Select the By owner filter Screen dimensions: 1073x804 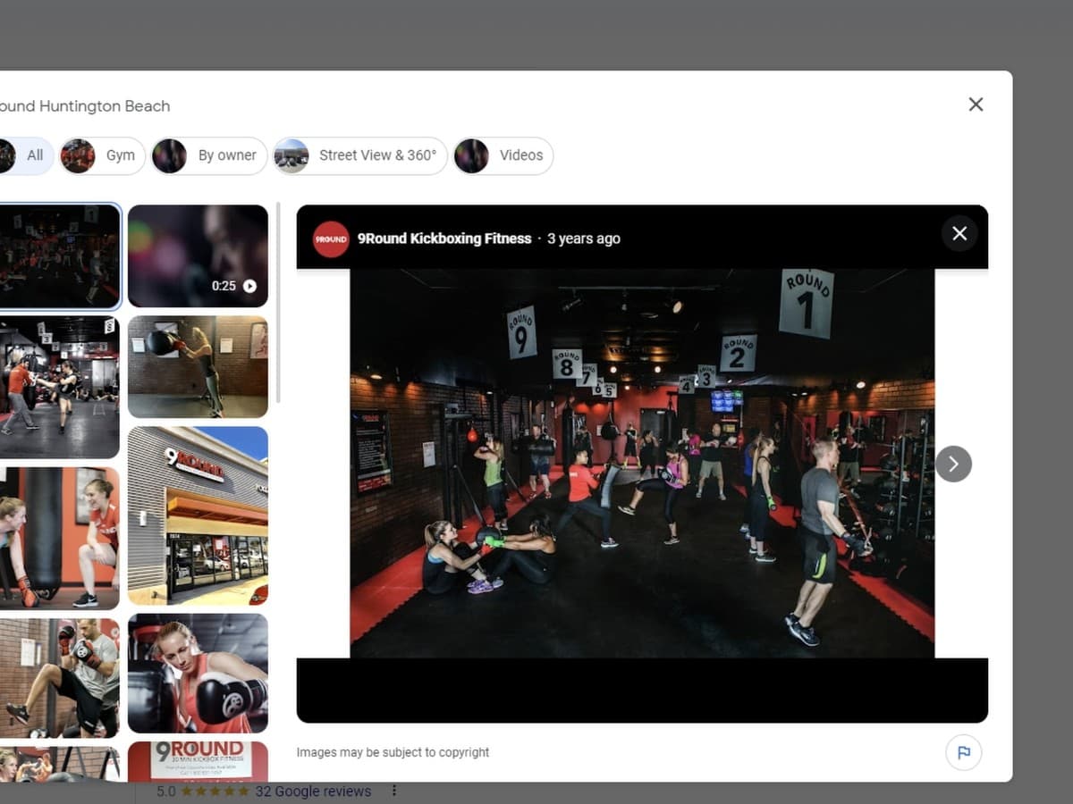click(x=209, y=155)
